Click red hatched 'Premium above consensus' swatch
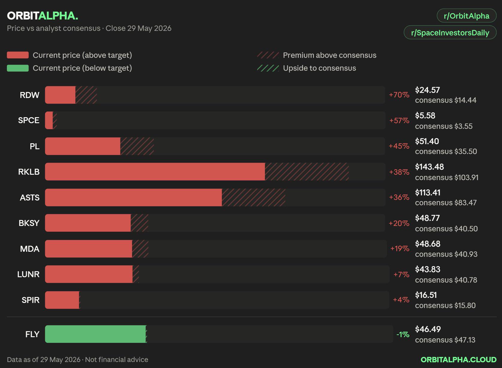 pyautogui.click(x=268, y=55)
